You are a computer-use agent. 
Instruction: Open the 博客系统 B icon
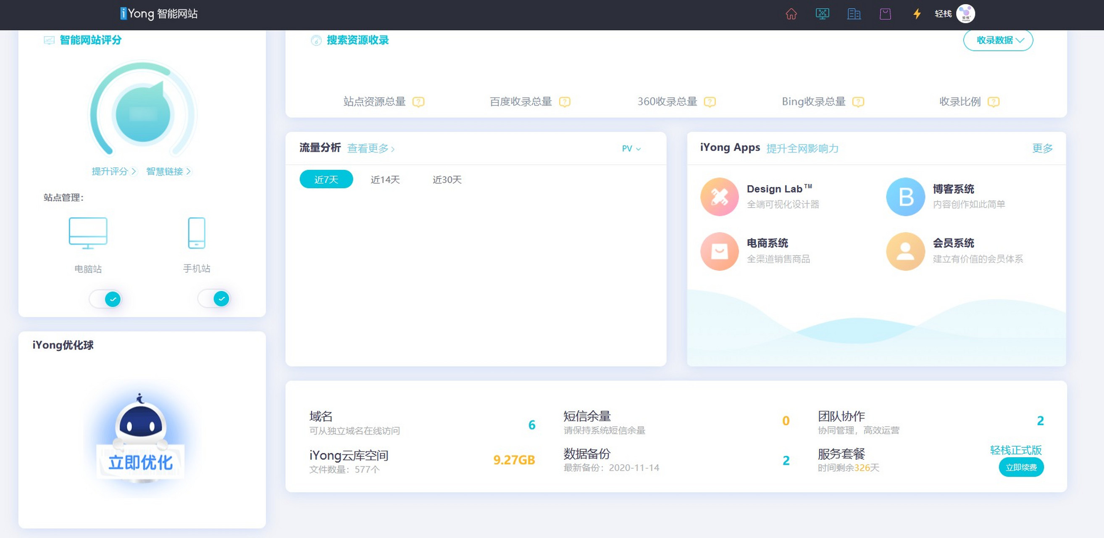click(x=906, y=197)
